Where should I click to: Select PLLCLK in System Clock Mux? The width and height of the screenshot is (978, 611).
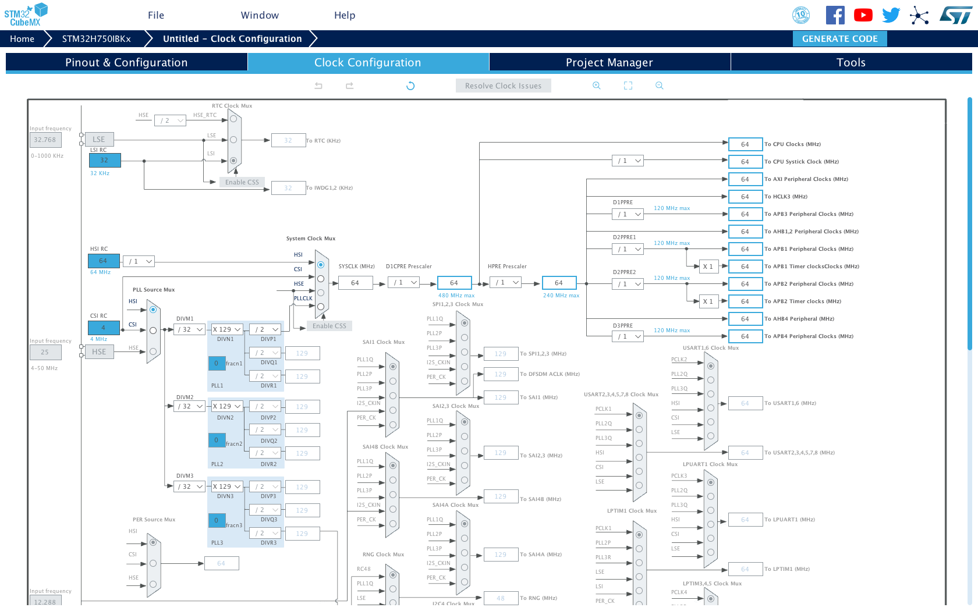(321, 307)
